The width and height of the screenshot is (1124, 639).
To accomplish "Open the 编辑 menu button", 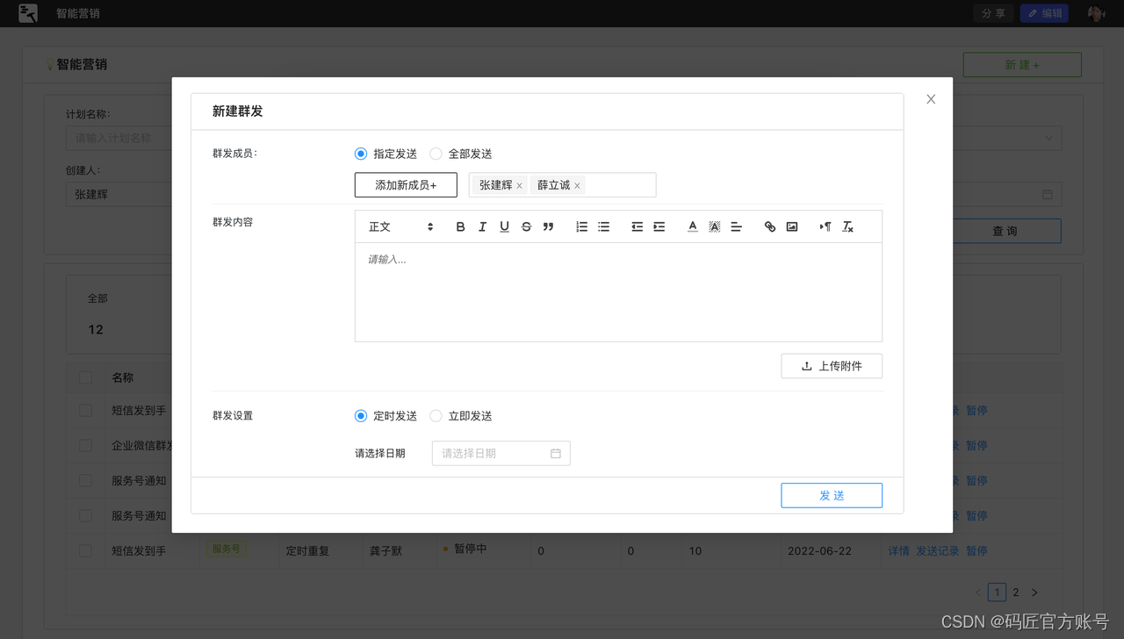I will tap(1044, 13).
